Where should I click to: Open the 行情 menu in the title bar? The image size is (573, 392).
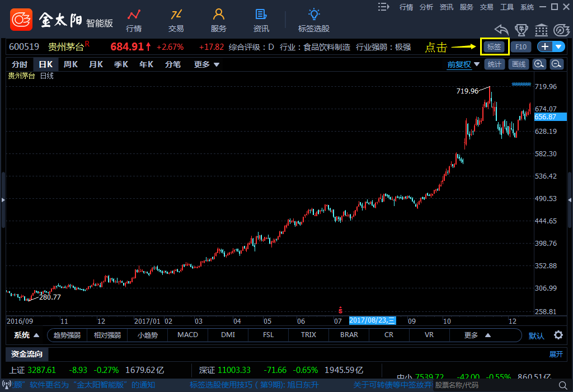(x=406, y=7)
